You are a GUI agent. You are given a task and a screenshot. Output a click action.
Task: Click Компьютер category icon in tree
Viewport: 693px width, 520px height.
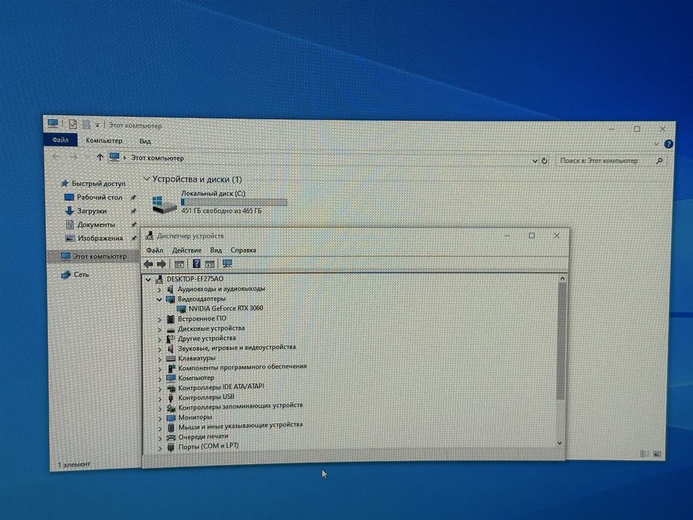pos(171,378)
